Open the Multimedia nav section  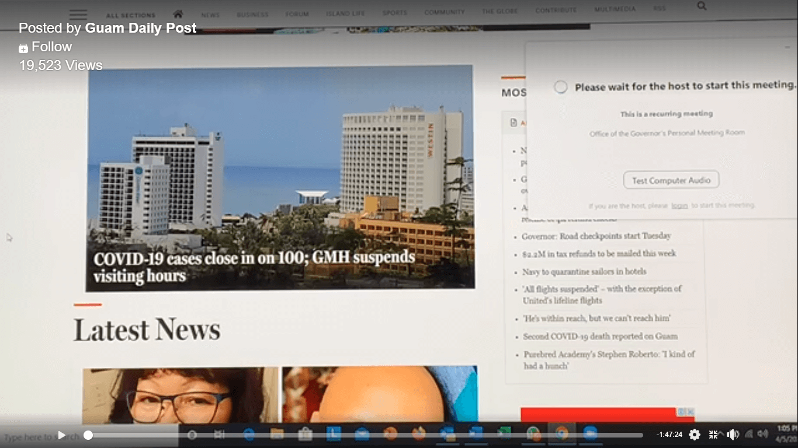[615, 9]
